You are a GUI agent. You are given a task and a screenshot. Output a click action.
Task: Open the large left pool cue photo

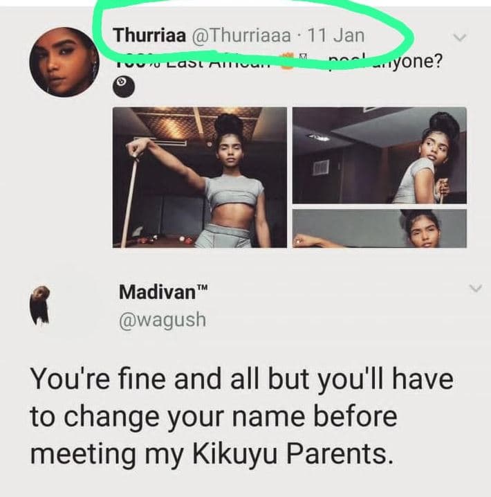pyautogui.click(x=200, y=177)
